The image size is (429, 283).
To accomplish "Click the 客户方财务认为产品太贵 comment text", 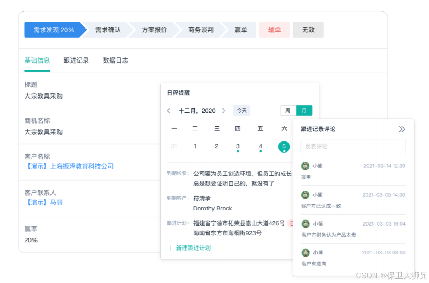I will pyautogui.click(x=328, y=235).
